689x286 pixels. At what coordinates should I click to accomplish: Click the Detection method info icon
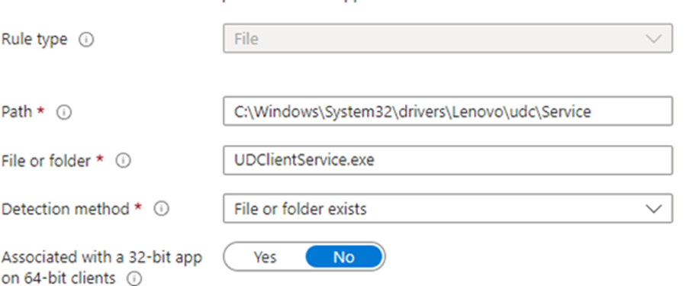161,209
